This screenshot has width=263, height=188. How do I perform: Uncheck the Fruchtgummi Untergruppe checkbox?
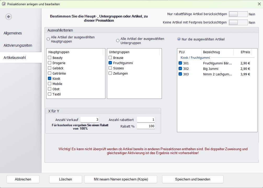click(x=110, y=63)
